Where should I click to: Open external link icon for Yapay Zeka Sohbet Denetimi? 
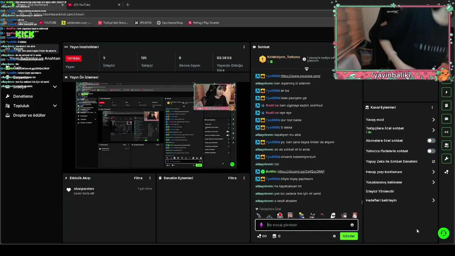(x=433, y=161)
